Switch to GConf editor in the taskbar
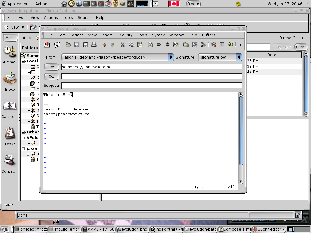 tap(269, 229)
